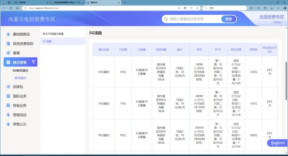The width and height of the screenshot is (288, 156).
Task: Select 单卡升级融合套餐 in the submenu list
Action: [53, 34]
